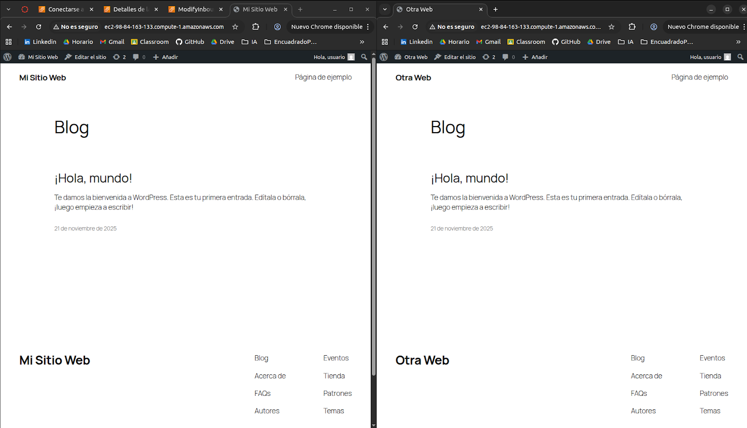Go back in the right Chrome window
Image resolution: width=747 pixels, height=428 pixels.
385,27
